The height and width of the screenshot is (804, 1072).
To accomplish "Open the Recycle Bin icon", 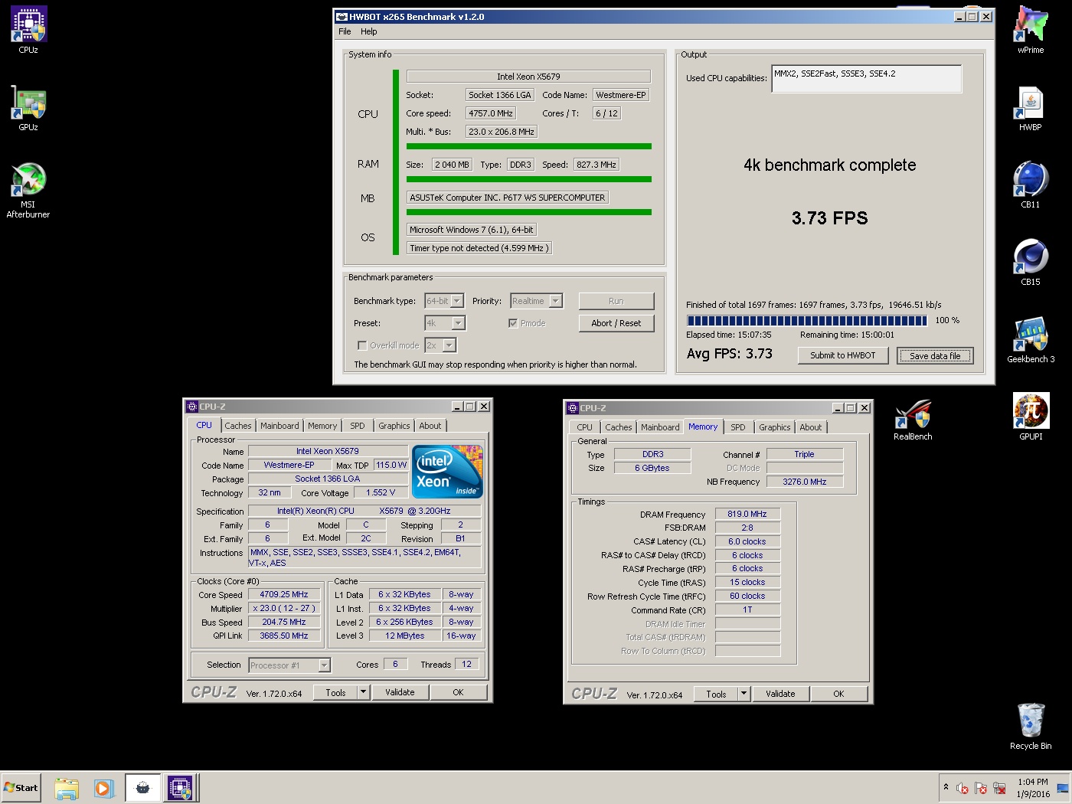I will tap(1031, 726).
